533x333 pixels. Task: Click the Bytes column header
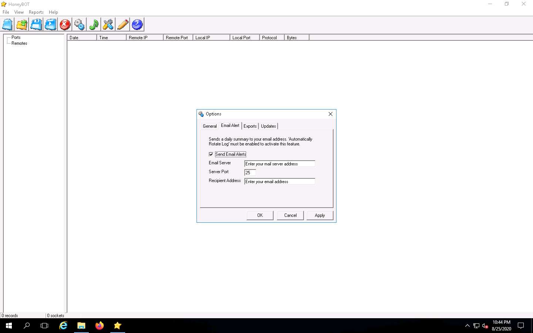(x=297, y=38)
